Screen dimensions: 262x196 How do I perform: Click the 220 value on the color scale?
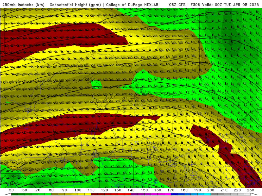coord(237,190)
